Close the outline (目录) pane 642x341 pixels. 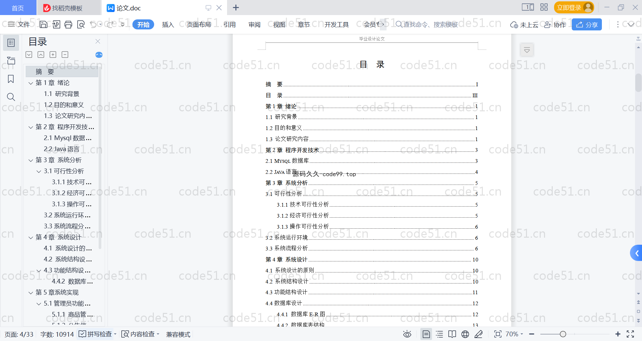click(98, 41)
